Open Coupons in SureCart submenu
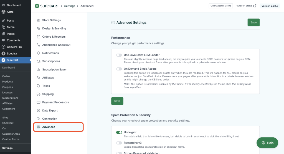This screenshot has height=154, width=284. point(7,87)
